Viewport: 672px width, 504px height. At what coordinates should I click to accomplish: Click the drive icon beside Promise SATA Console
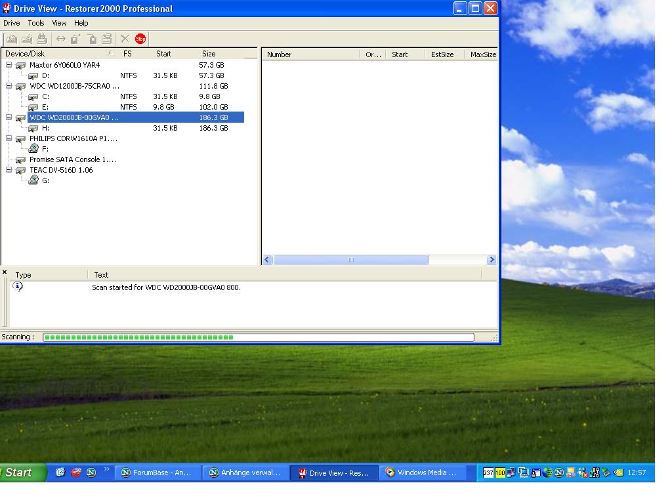click(x=20, y=160)
